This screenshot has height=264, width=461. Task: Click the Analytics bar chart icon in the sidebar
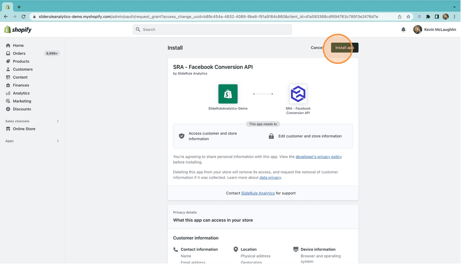tap(8, 93)
